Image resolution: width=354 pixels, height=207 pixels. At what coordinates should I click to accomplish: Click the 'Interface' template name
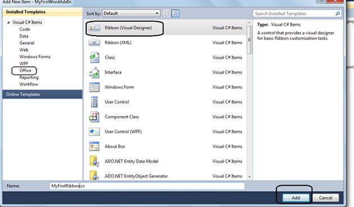(x=113, y=72)
